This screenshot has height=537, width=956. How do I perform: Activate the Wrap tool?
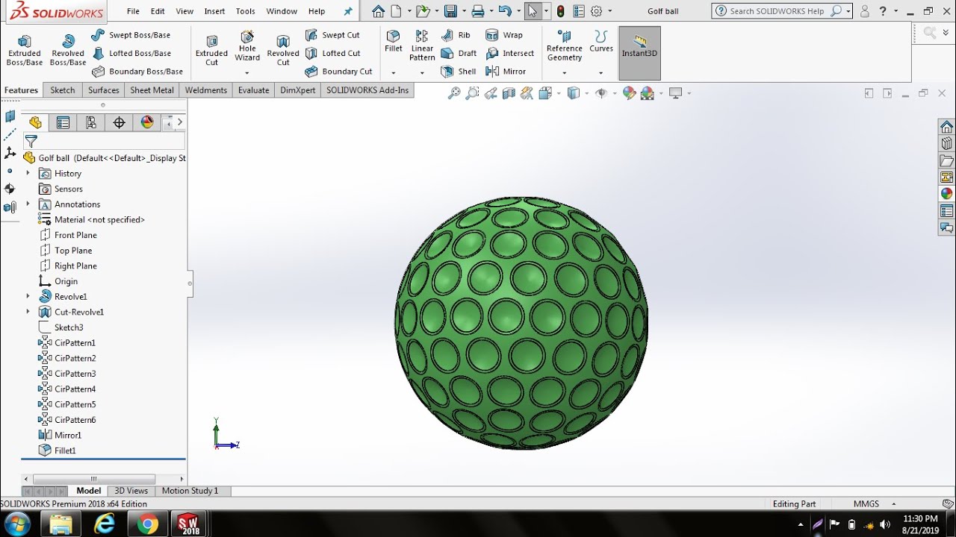pyautogui.click(x=504, y=35)
